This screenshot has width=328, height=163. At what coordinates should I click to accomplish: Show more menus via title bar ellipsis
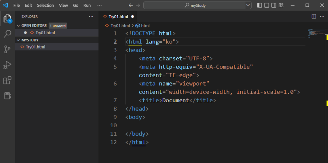pyautogui.click(x=100, y=5)
